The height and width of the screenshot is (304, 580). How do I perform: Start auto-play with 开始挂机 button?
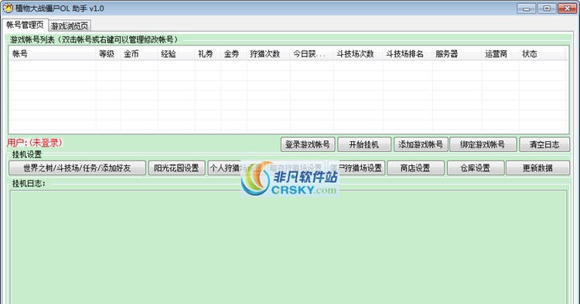coord(364,144)
